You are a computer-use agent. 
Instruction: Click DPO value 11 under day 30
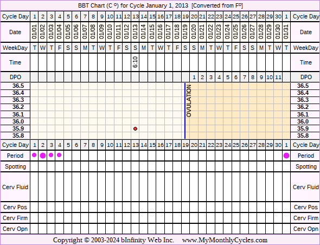[278, 77]
